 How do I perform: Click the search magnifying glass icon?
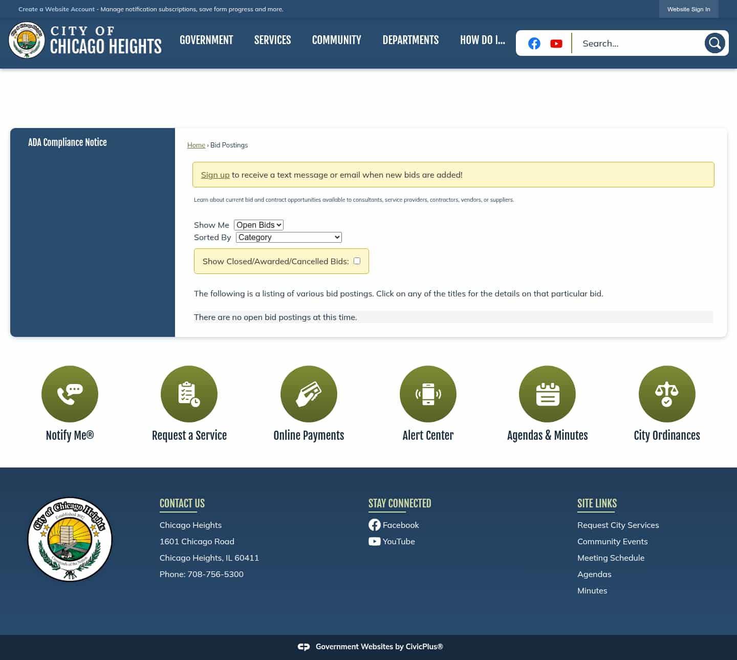coord(714,43)
